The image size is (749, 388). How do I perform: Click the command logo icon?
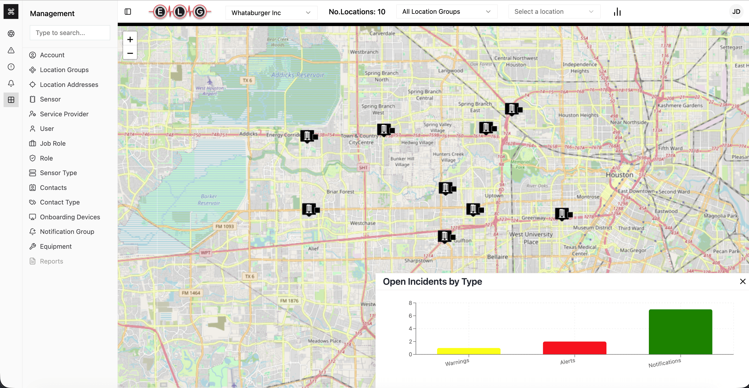click(11, 12)
